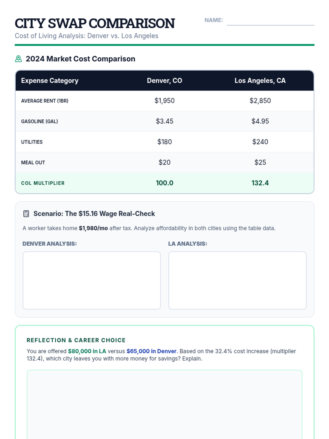329x439 pixels.
Task: Click the NAME input line
Action: [x=270, y=21]
